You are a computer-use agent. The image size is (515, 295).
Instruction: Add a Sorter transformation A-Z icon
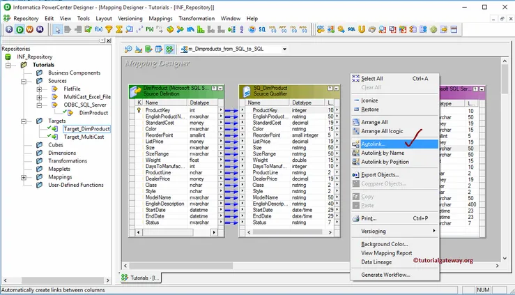coord(242,29)
